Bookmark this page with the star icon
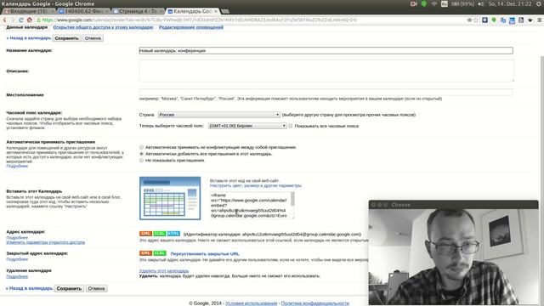 [476, 20]
